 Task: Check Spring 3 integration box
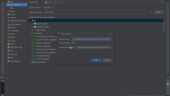point(33,43)
